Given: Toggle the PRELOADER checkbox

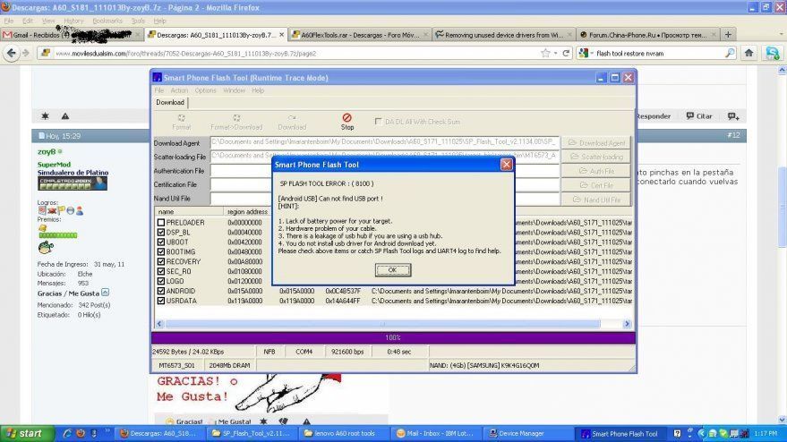Looking at the screenshot, I should (161, 222).
